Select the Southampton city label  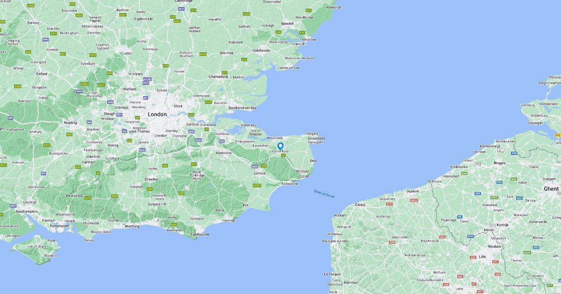point(26,211)
